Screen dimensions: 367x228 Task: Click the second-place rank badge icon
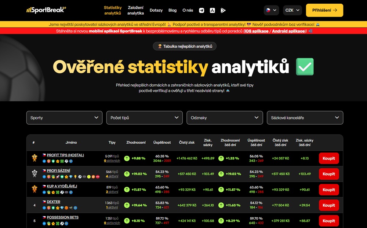pos(34,174)
